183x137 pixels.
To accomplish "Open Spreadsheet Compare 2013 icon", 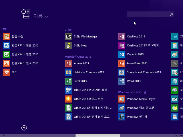I will 122,72.
